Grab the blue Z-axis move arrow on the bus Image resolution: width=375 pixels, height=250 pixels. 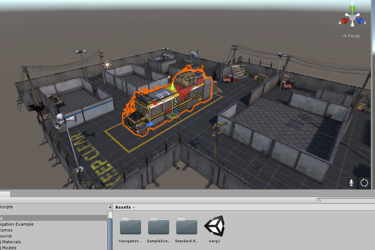tap(149, 124)
